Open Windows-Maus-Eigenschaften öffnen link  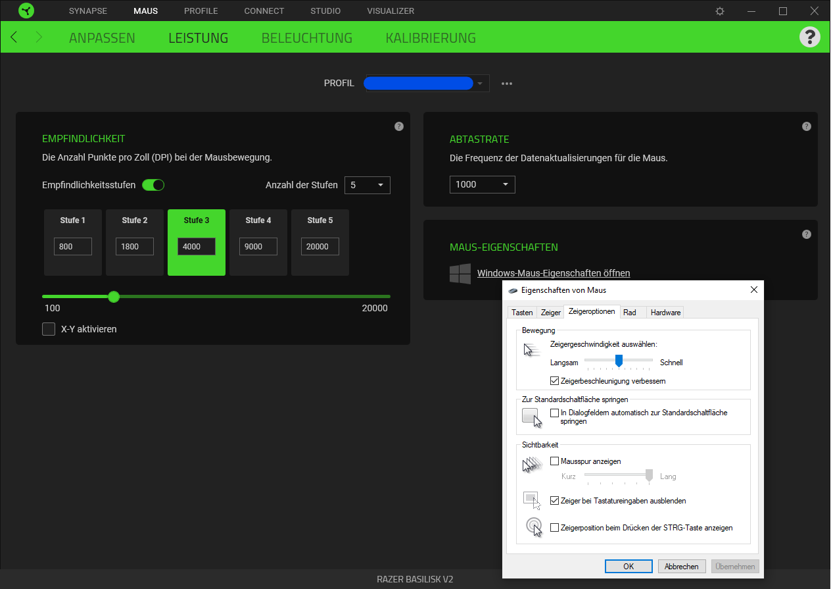pyautogui.click(x=554, y=273)
